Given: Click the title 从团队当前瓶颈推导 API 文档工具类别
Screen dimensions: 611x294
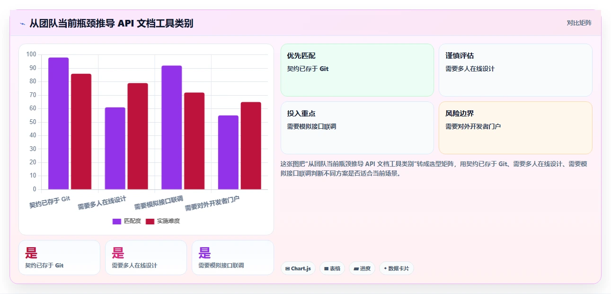Looking at the screenshot, I should [111, 23].
